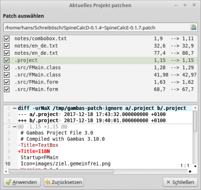This screenshot has width=201, height=190.
Task: Click the undo arrow icon on Zurücksetzen
Action: point(47,182)
